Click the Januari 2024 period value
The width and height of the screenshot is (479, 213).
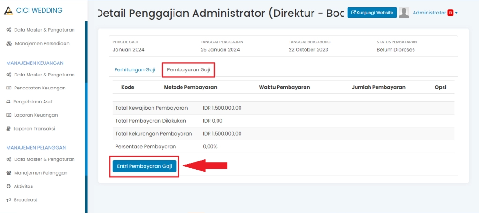click(x=128, y=49)
